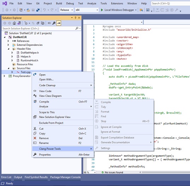Choose Rename in the context menu
The image size is (190, 186).
point(63,143)
